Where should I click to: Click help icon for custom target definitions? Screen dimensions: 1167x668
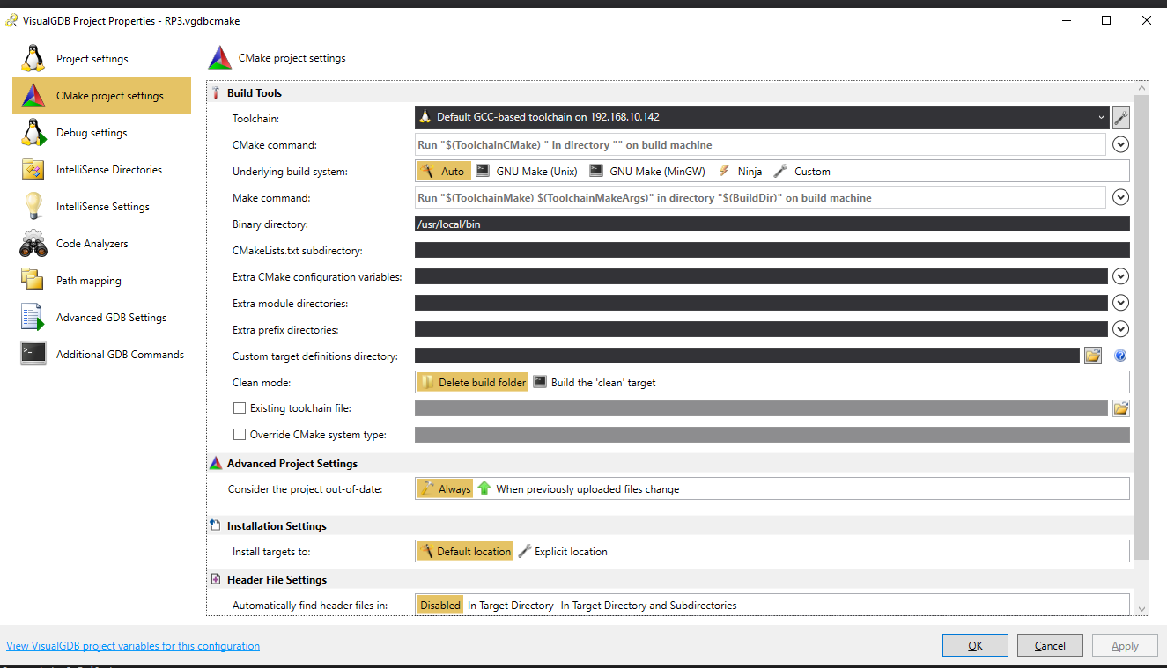pos(1120,356)
